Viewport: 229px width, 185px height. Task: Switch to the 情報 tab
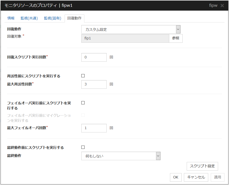pyautogui.click(x=11, y=18)
